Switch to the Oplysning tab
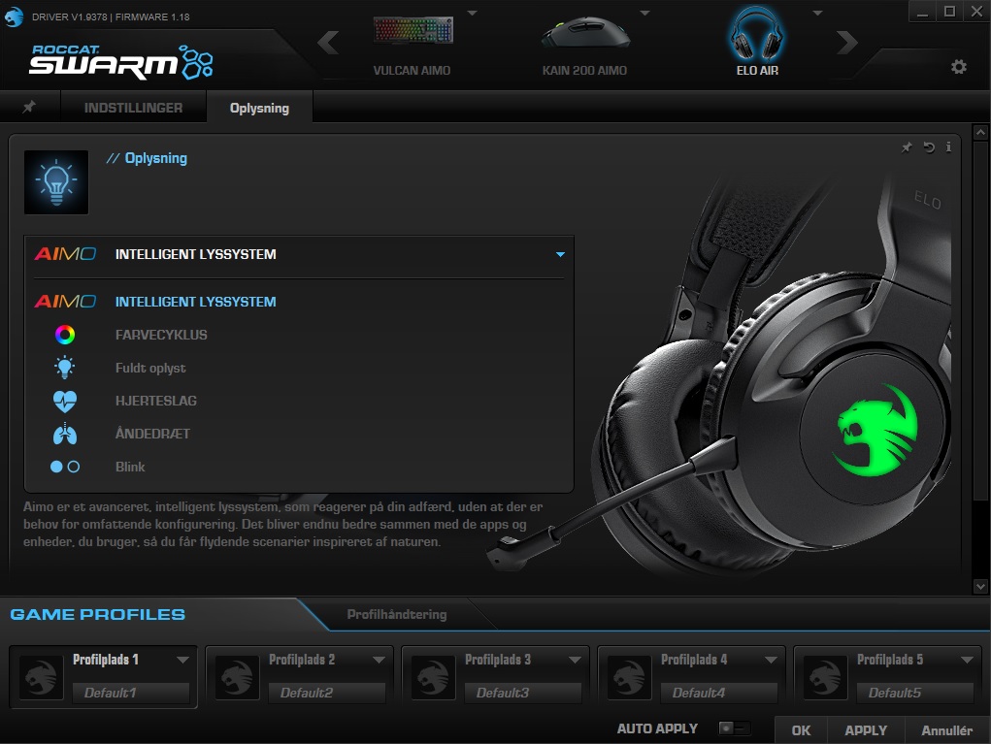Image resolution: width=991 pixels, height=744 pixels. (x=259, y=108)
